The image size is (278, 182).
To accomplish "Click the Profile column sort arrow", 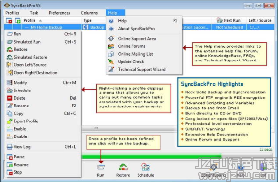I will pos(40,21).
